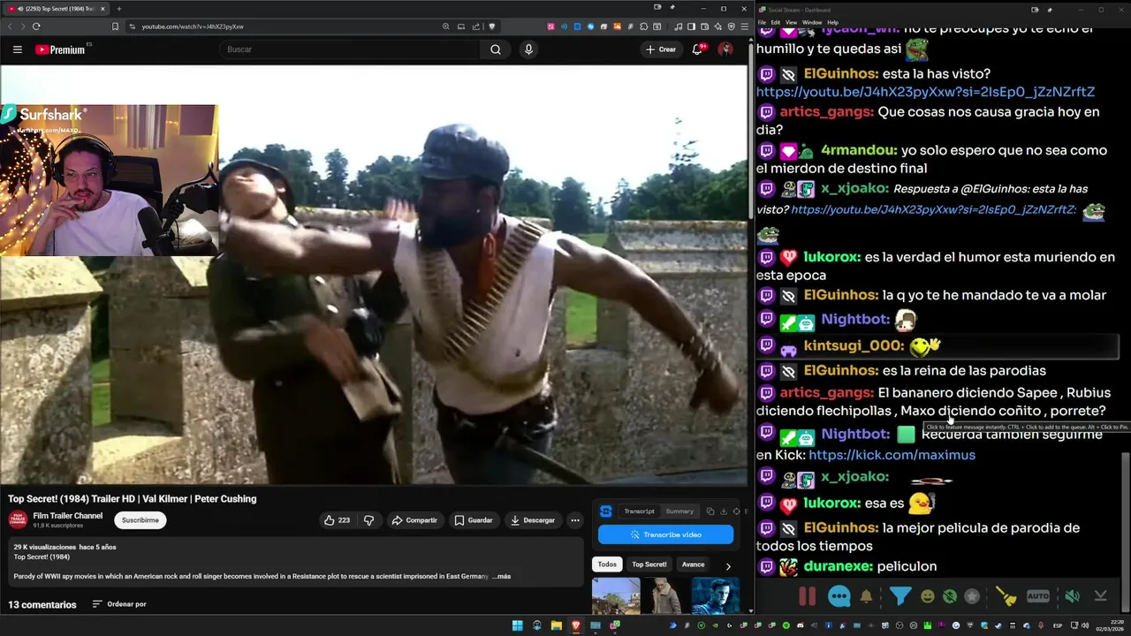Click Brave browser taskbar icon
The width and height of the screenshot is (1131, 636).
click(576, 625)
